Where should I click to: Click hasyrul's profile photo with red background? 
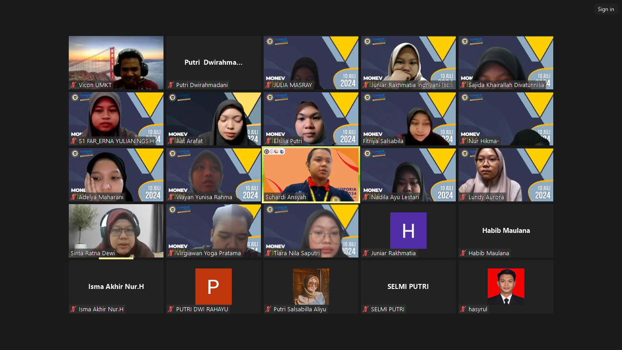click(x=505, y=286)
